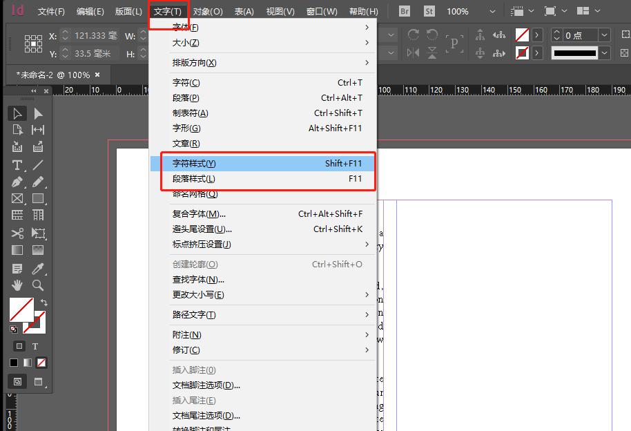Select the Eyedropper tool
This screenshot has height=431, width=631.
(x=38, y=269)
